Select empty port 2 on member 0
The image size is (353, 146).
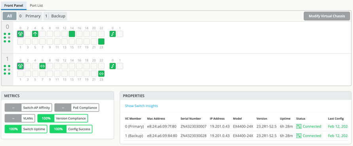pyautogui.click(x=28, y=34)
